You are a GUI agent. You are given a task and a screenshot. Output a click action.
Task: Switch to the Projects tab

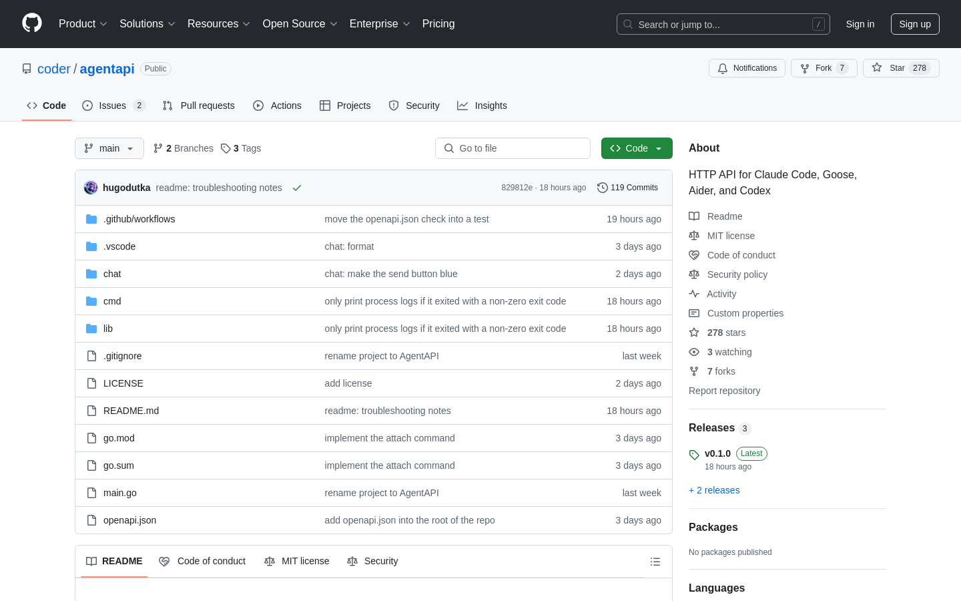(x=345, y=106)
